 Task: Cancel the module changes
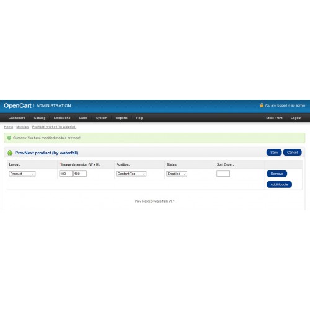[292, 153]
